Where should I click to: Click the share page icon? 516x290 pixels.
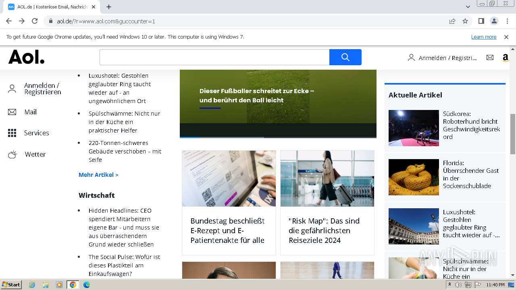click(452, 21)
